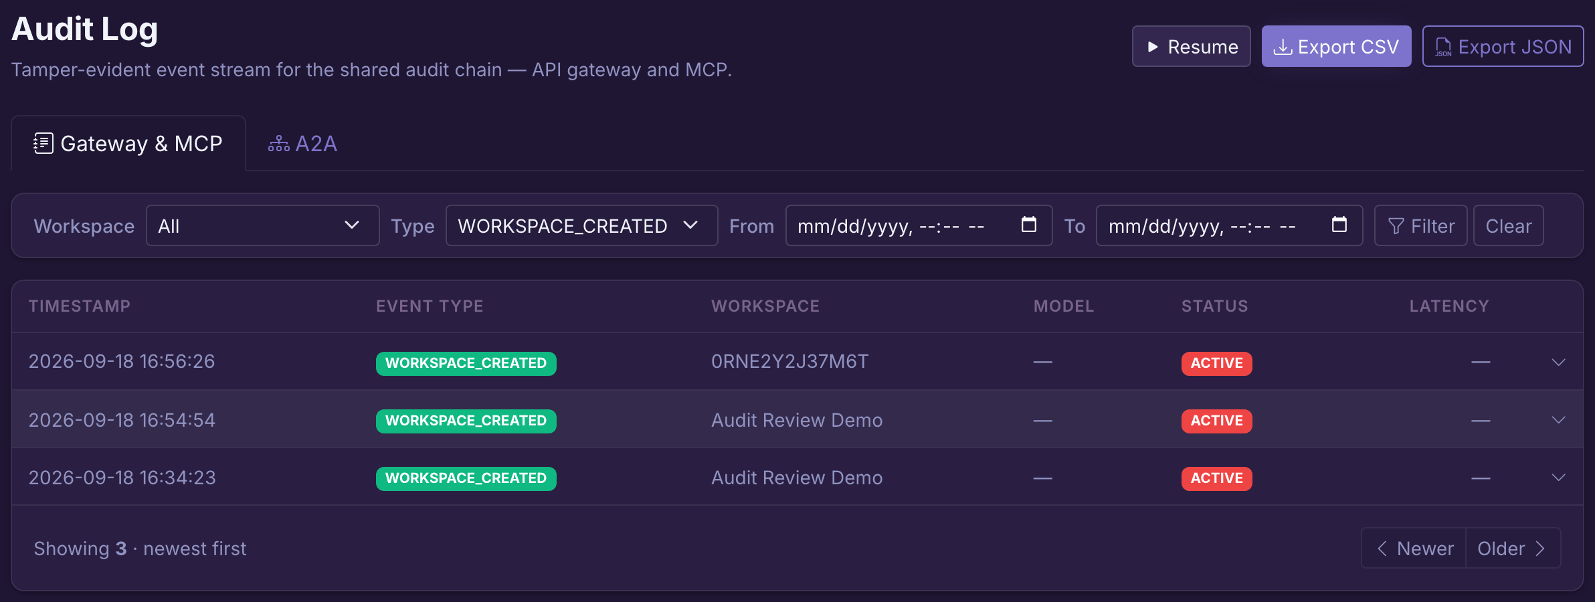
Task: Go to Newer events page
Action: (1414, 548)
